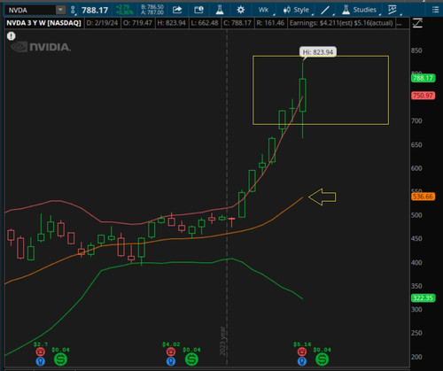The width and height of the screenshot is (443, 371).
Task: Expand the header ellipsis for more data
Action: [399, 23]
